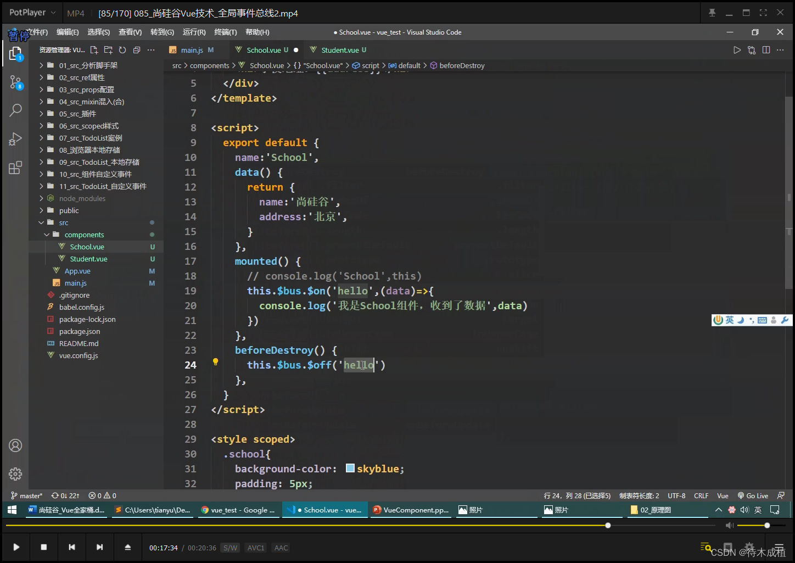The height and width of the screenshot is (563, 795).
Task: Open the 文件(F) menu
Action: 36,32
